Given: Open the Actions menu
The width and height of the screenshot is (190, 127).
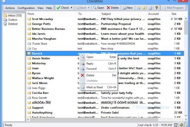Looking at the screenshot, I should [x=10, y=8].
